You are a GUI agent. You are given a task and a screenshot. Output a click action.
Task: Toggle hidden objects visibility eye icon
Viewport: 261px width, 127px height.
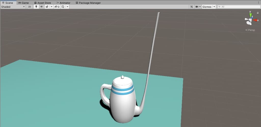57,7
